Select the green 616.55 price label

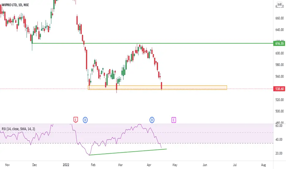279,44
